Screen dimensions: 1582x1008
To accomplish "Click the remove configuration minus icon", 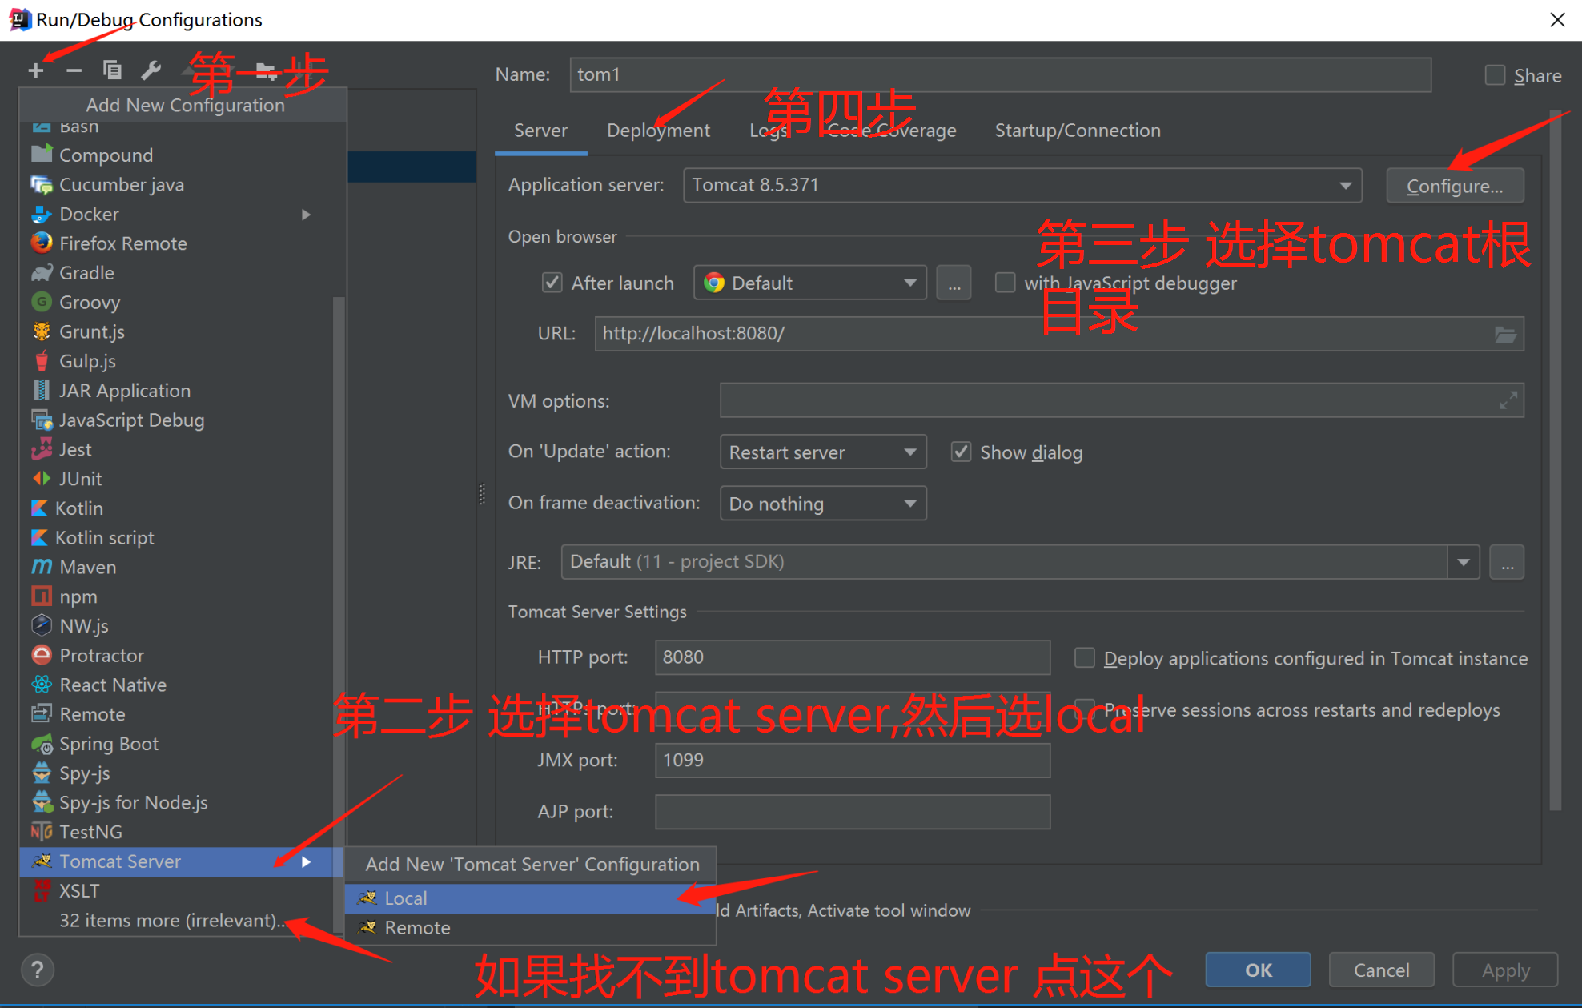I will click(74, 70).
